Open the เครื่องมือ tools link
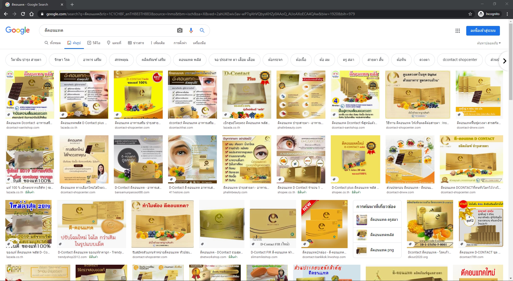 click(x=199, y=43)
